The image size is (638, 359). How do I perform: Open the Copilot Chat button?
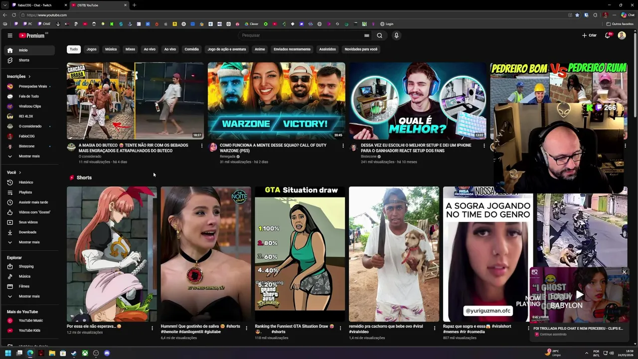pos(628,15)
